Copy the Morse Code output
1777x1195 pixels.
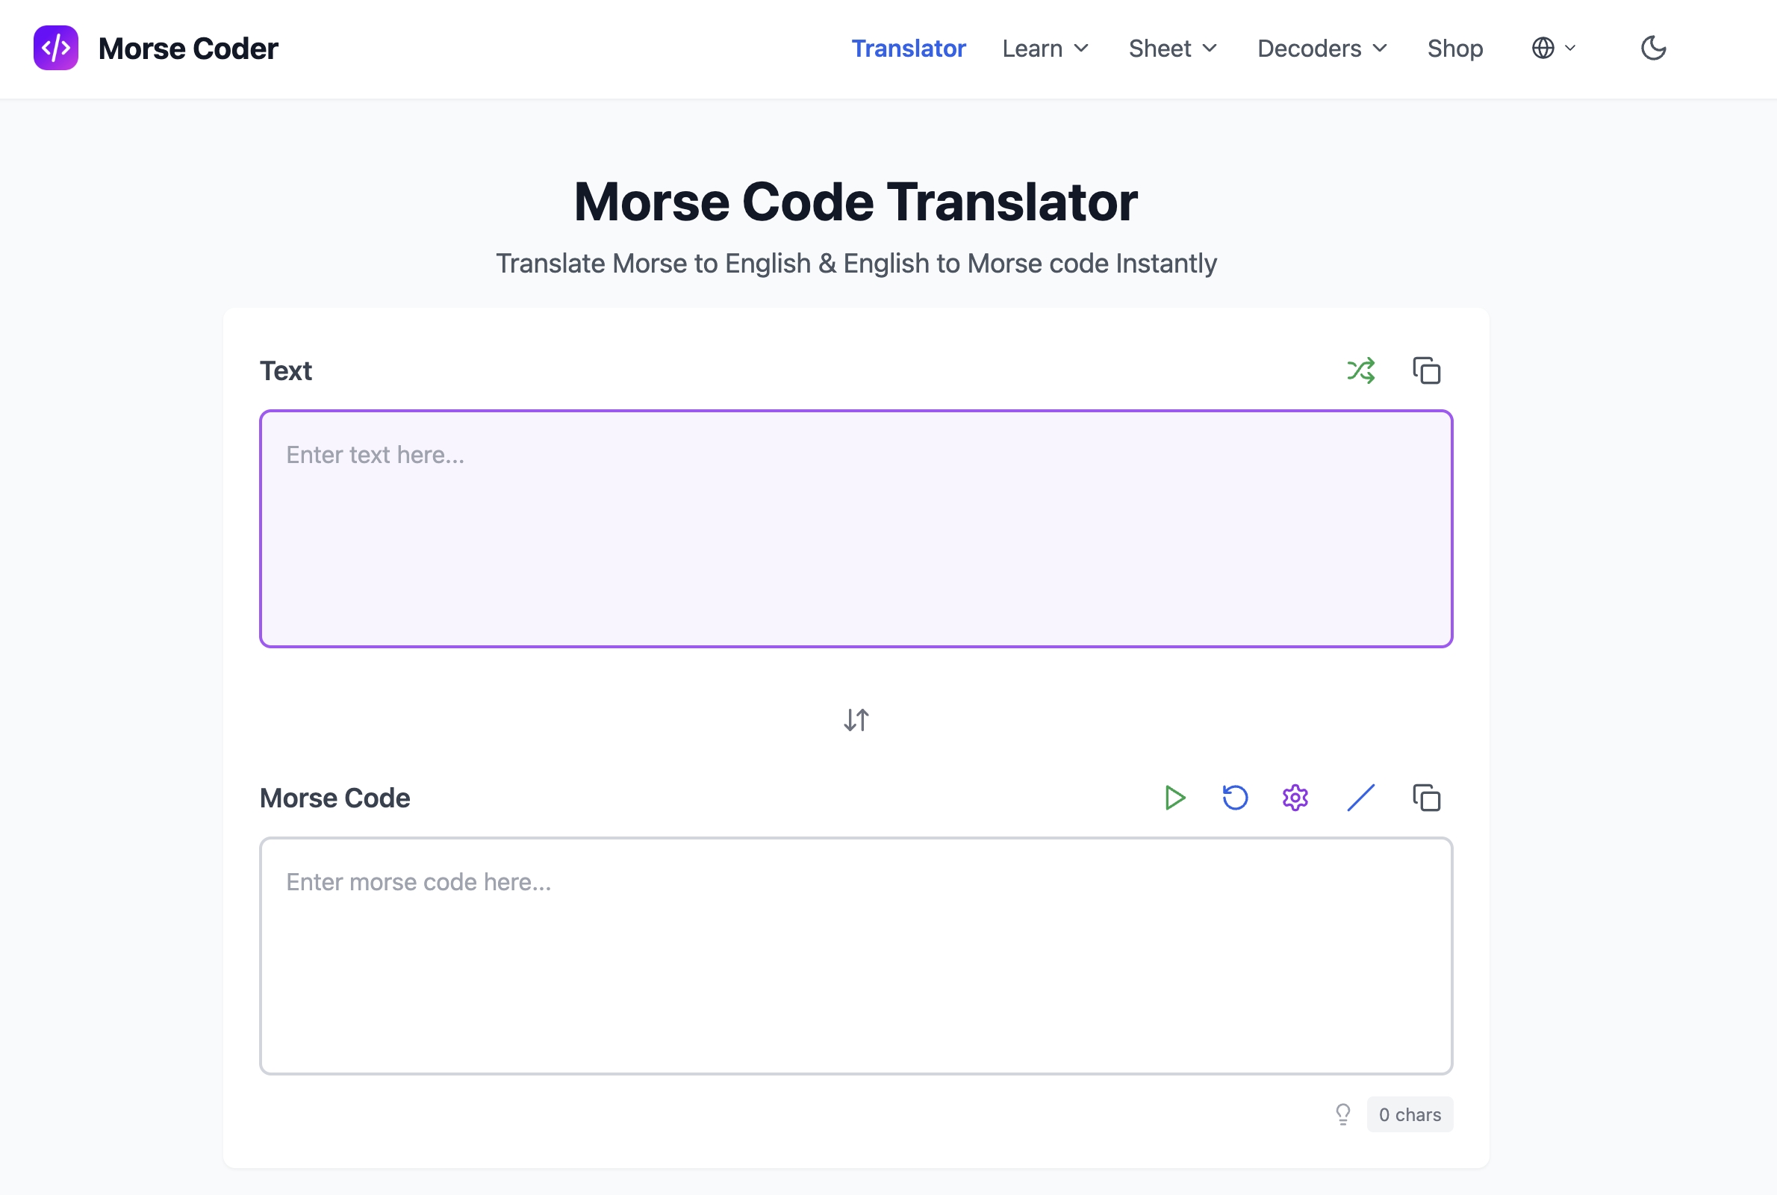[1427, 798]
